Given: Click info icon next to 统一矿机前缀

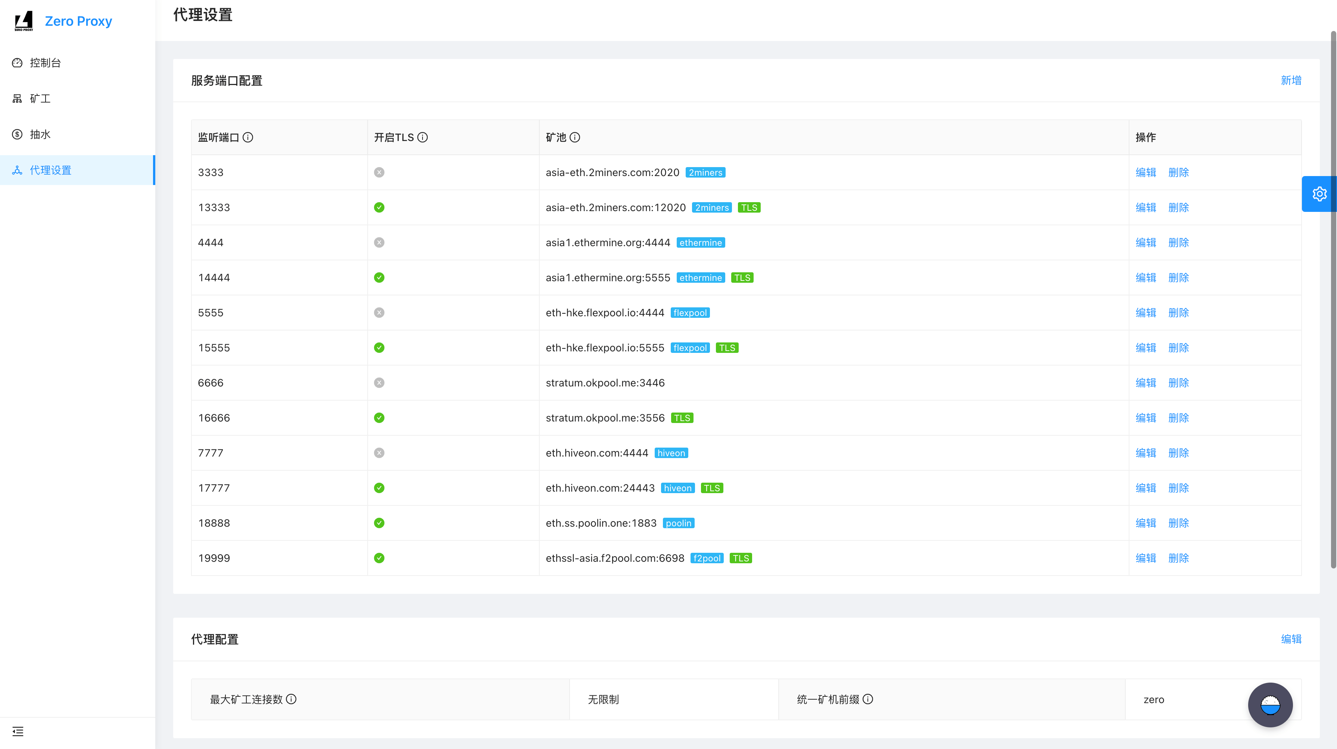Looking at the screenshot, I should coord(868,699).
